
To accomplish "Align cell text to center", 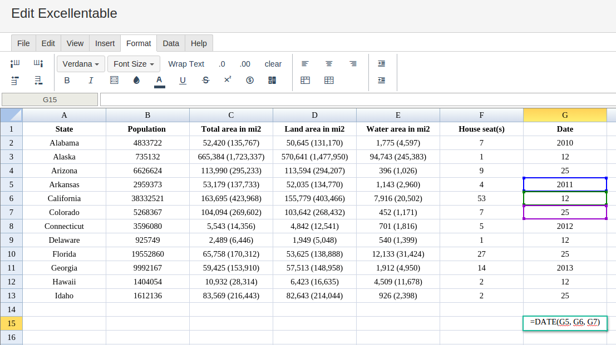I will [x=329, y=64].
